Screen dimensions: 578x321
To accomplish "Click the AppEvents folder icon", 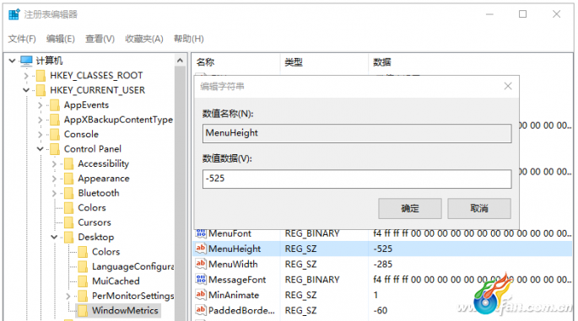I will (x=55, y=105).
